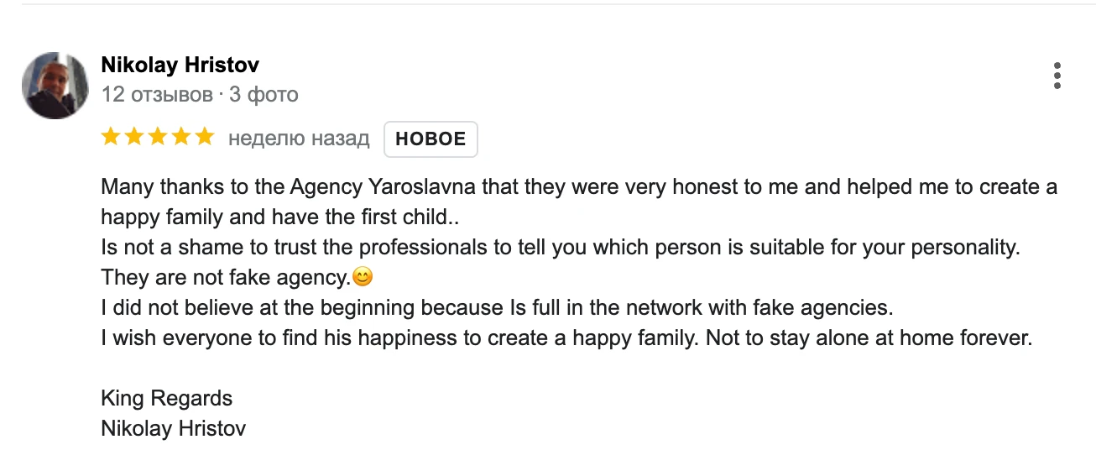Click the "Is not a shame to trust" sentence
The width and height of the screenshot is (1096, 450).
(560, 248)
